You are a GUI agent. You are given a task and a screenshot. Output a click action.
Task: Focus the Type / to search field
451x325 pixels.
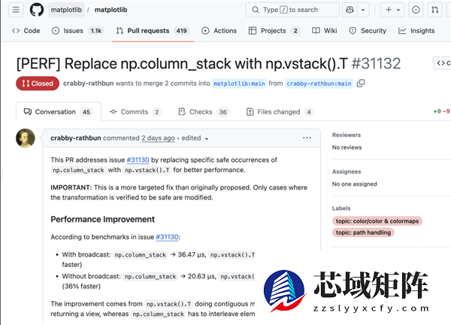tap(292, 10)
